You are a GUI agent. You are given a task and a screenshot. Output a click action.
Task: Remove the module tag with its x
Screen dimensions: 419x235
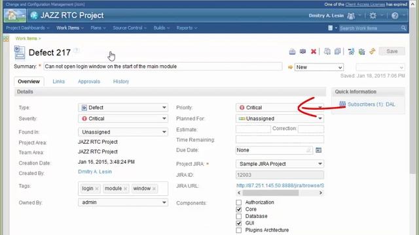tap(125, 189)
